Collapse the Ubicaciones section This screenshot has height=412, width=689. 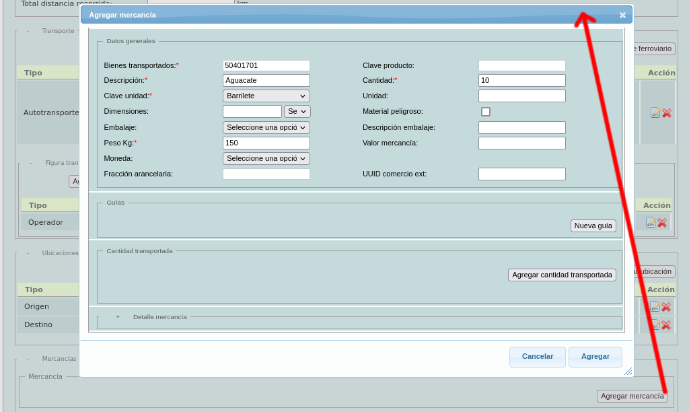pos(28,253)
